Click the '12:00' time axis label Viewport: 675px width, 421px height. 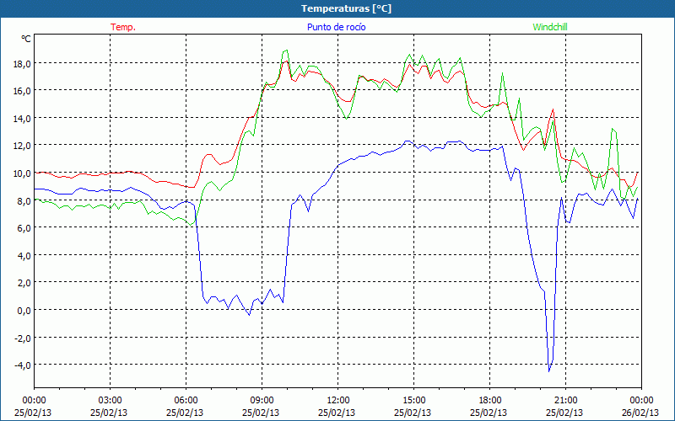point(338,401)
